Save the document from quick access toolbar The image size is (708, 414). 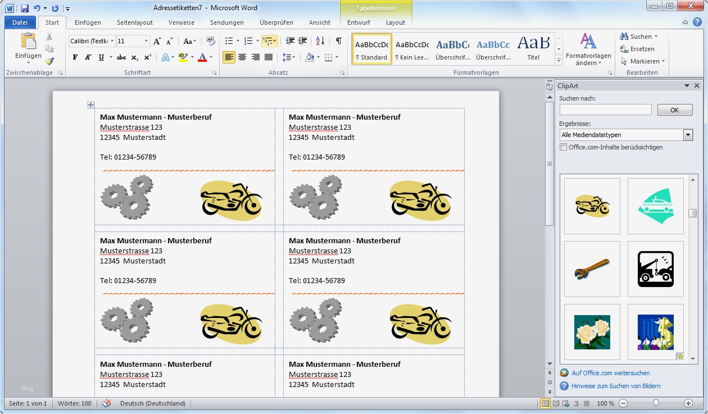coord(25,8)
